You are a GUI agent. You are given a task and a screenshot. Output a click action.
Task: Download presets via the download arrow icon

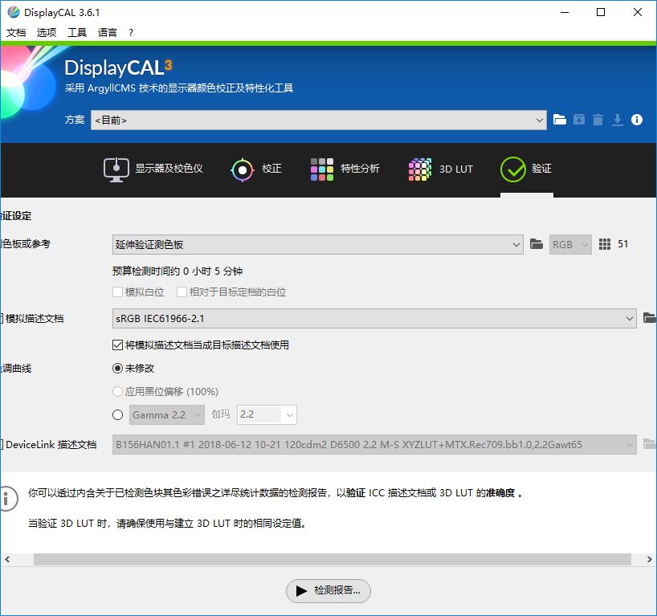[x=617, y=119]
